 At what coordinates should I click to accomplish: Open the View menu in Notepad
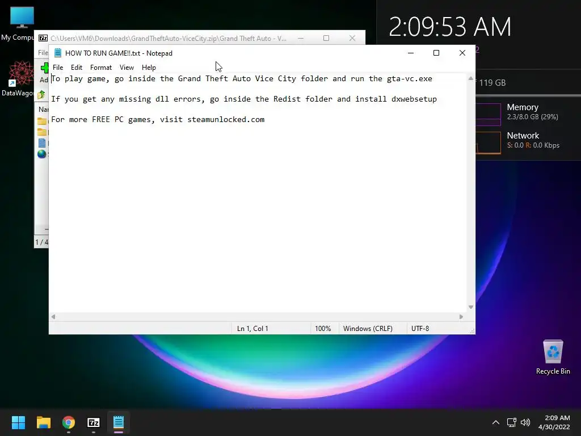[x=127, y=68]
